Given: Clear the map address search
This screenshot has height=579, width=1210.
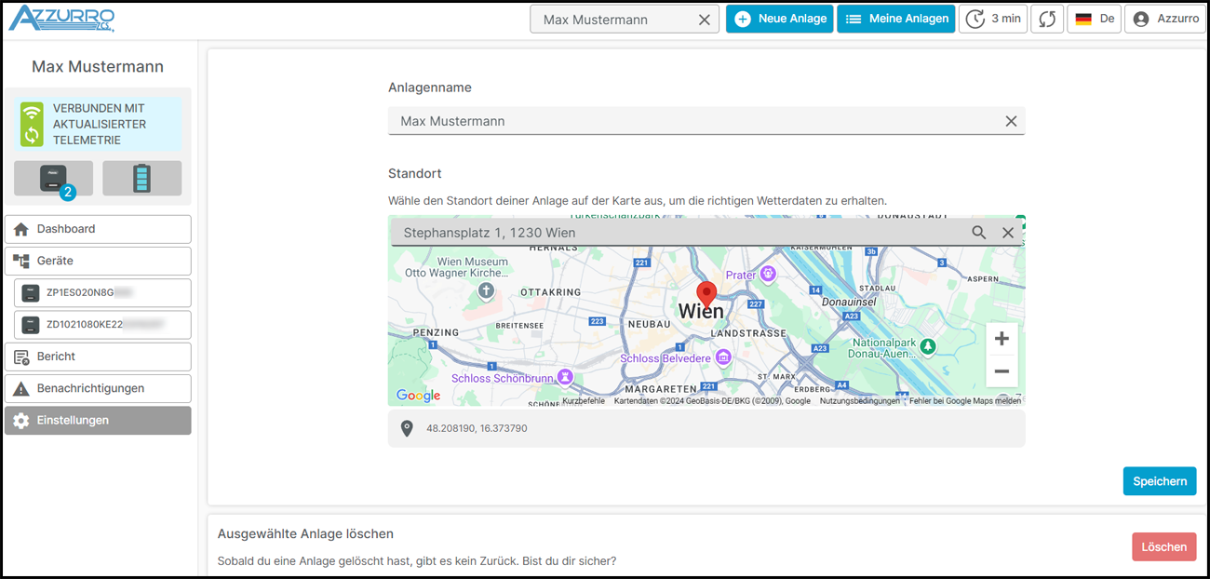Looking at the screenshot, I should tap(1008, 233).
